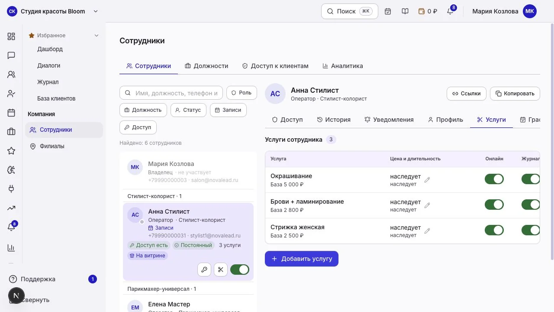Toggle Анна Стилист active switch in employee card
Viewport: 554px width, 312px height.
(x=240, y=270)
